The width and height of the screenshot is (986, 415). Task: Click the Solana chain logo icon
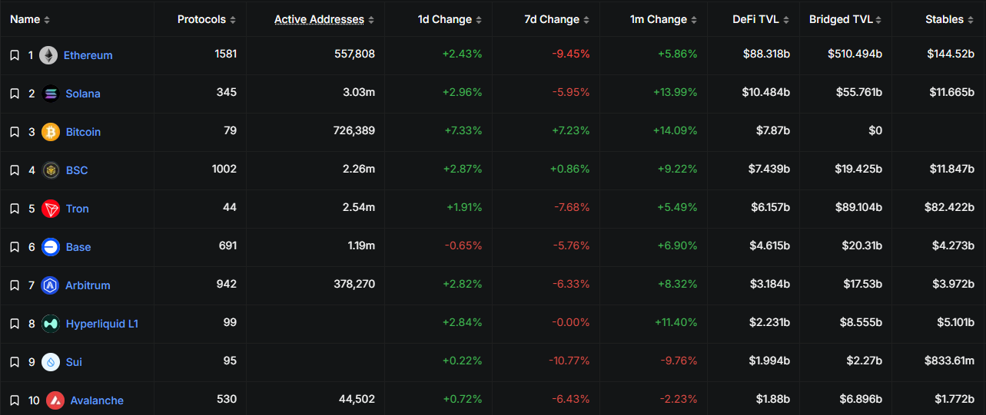[x=51, y=94]
